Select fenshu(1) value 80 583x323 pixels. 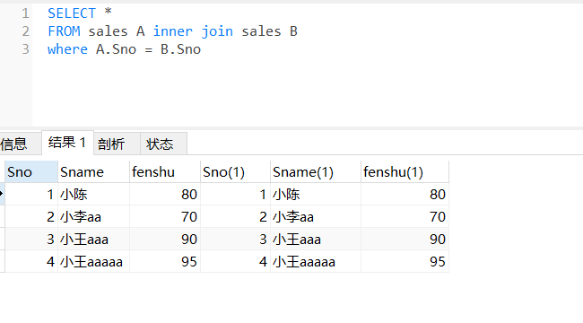point(405,194)
